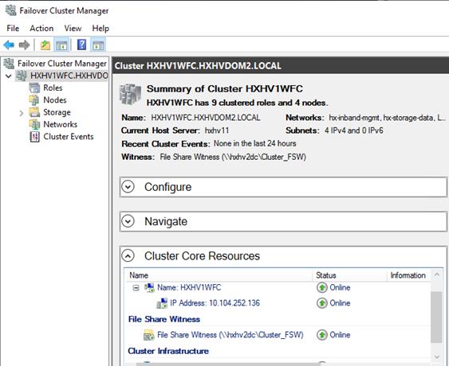Click File Share Witness (\\hxhv2dc\Cluster_FSW) resource entry
Image resolution: width=449 pixels, height=366 pixels.
pyautogui.click(x=230, y=334)
